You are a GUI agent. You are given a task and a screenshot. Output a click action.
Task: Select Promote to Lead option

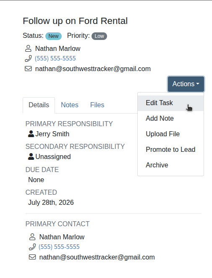click(170, 149)
